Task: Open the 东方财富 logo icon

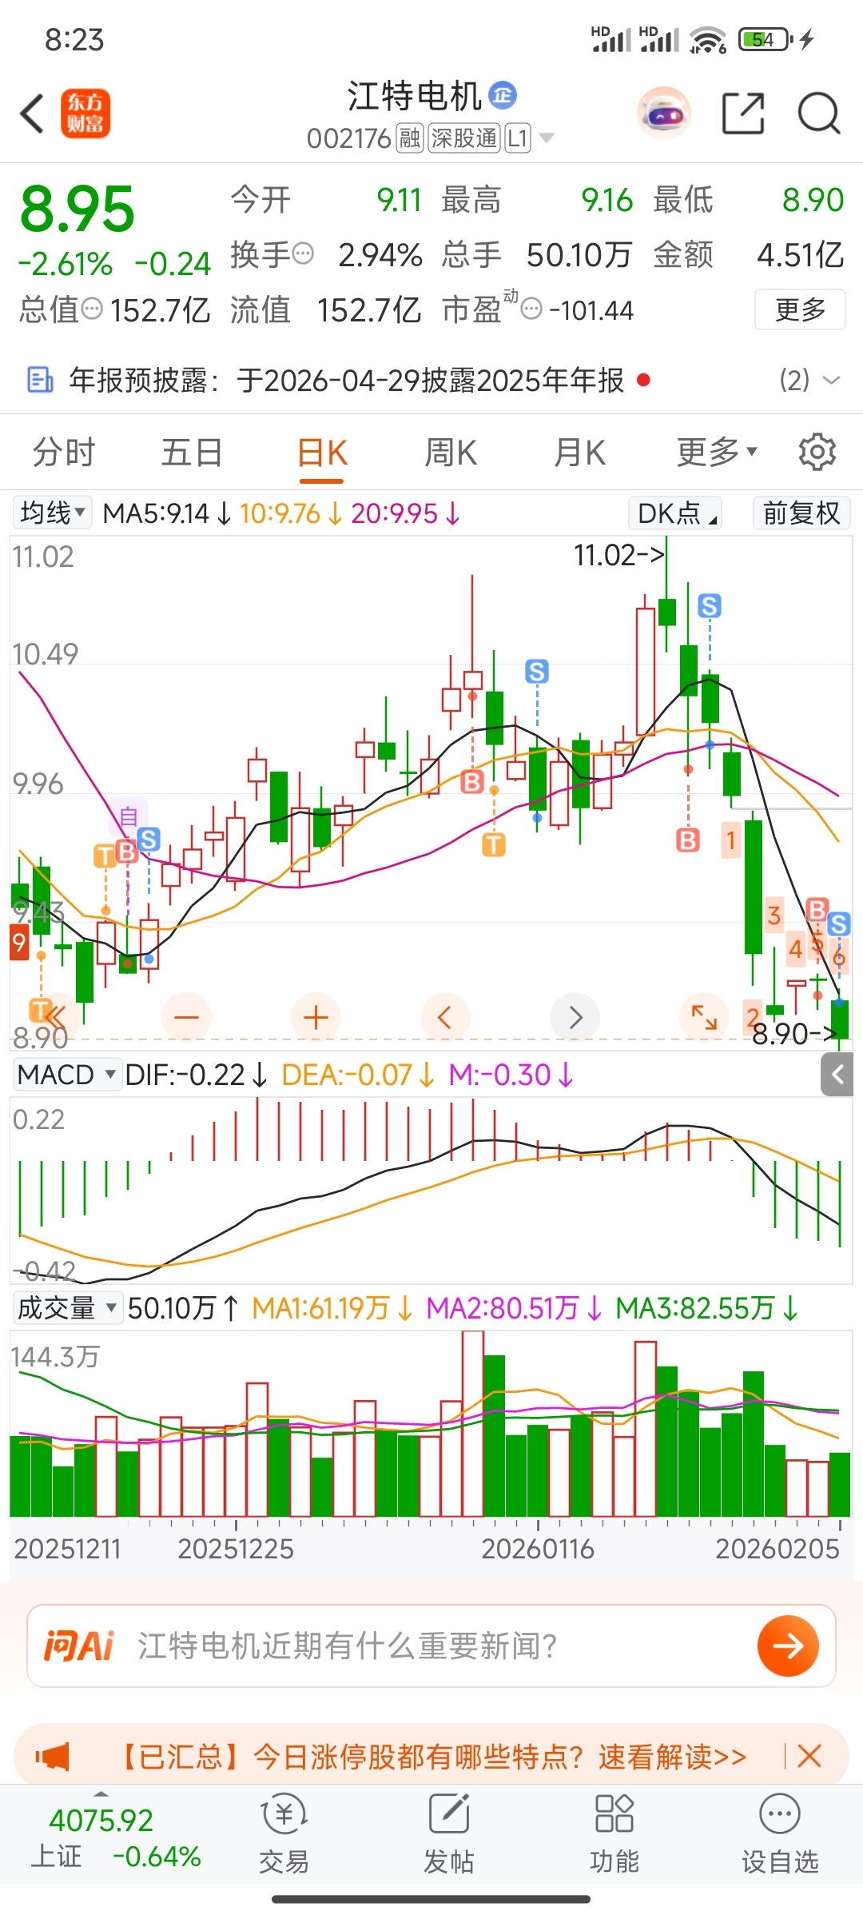Action: (86, 113)
